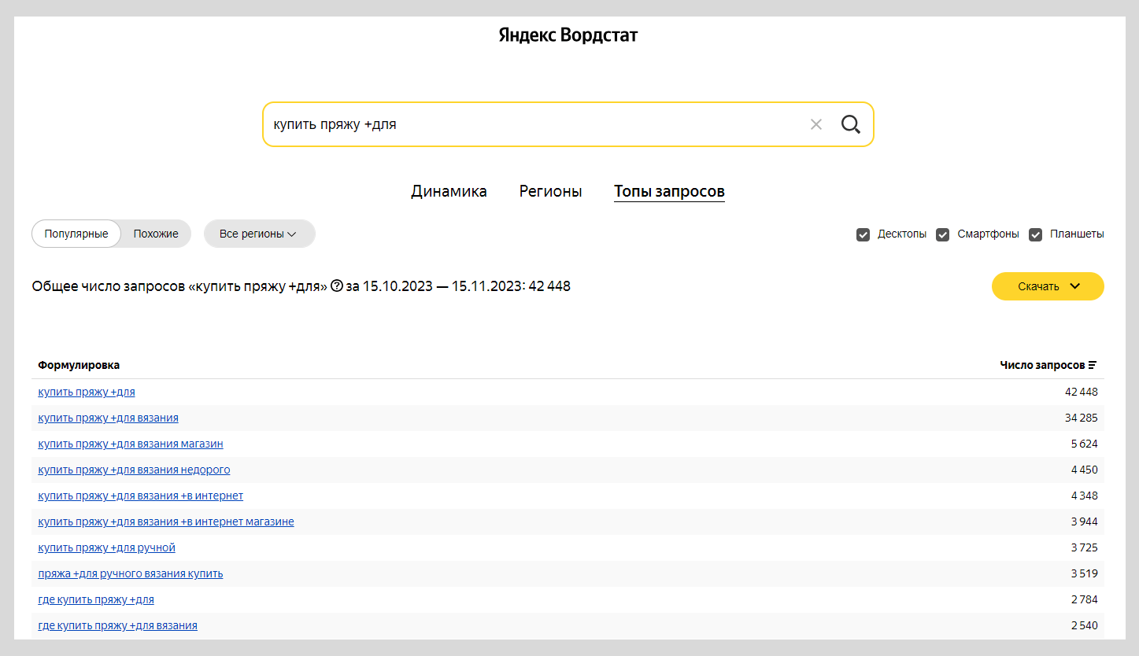The image size is (1139, 656).
Task: Select the request count 3 944
Action: coord(1085,521)
